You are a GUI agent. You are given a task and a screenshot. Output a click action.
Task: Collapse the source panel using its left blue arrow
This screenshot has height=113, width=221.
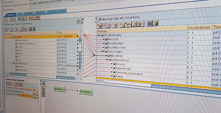pyautogui.click(x=83, y=19)
